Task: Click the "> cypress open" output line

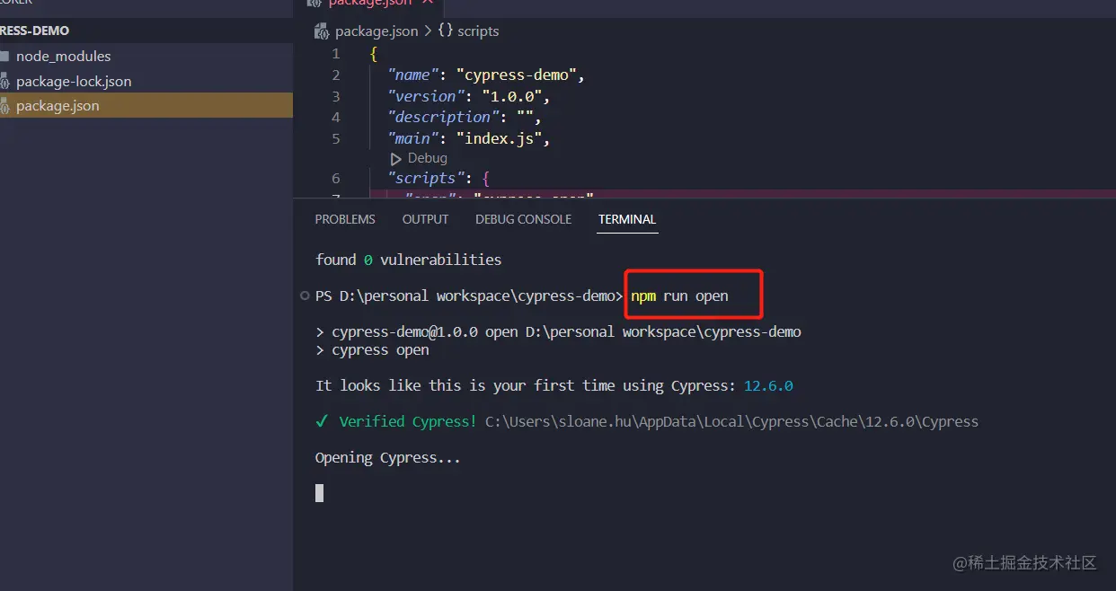Action: click(x=372, y=349)
